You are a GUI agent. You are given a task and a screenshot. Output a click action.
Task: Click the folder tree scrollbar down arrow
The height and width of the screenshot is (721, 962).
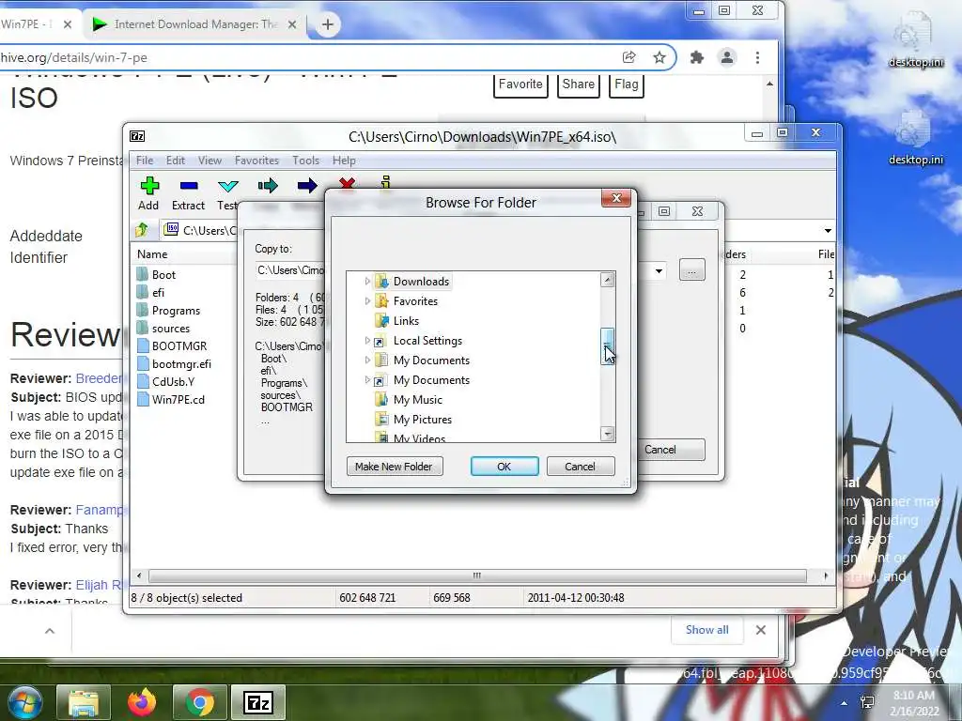(x=608, y=434)
